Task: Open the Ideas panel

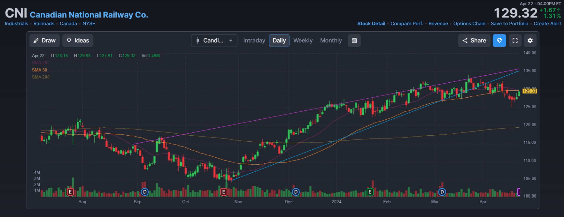Action: (x=78, y=41)
